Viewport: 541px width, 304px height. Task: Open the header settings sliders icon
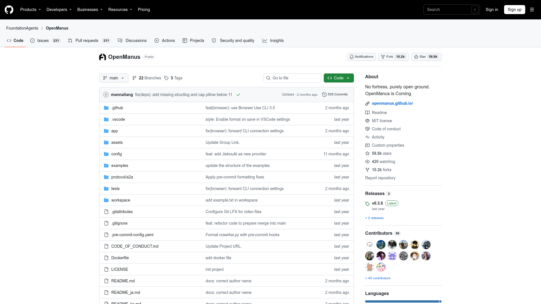click(x=532, y=10)
